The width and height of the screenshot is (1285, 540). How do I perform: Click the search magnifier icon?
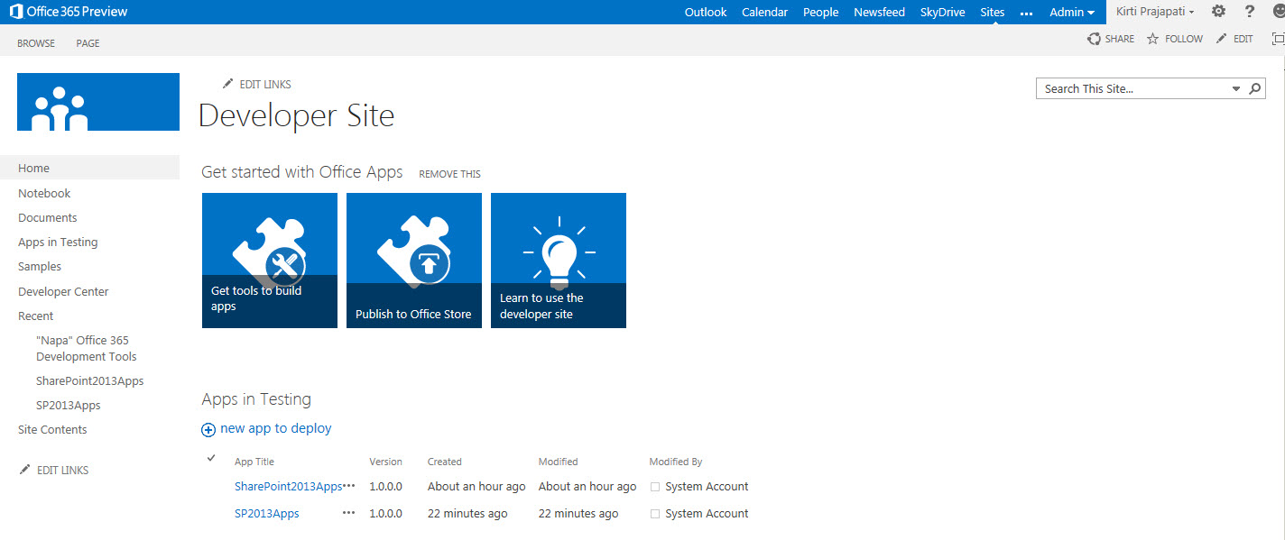pyautogui.click(x=1254, y=88)
